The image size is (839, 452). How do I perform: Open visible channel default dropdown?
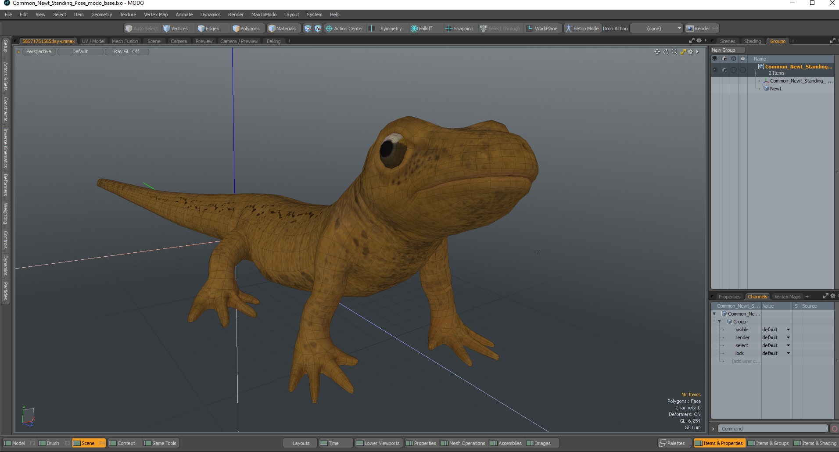click(776, 330)
